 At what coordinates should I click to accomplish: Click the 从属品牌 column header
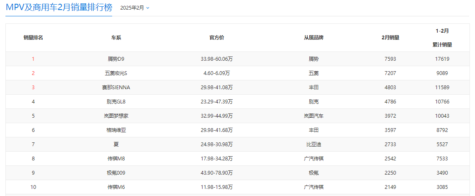313,38
